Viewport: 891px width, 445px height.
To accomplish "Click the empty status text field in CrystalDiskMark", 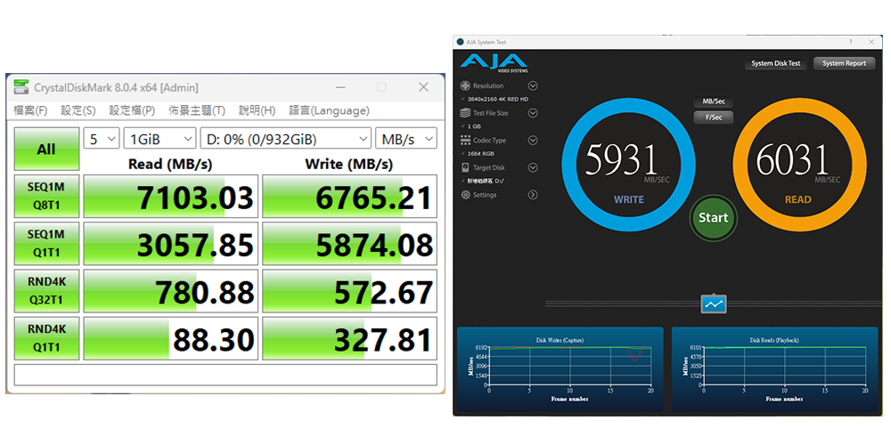I will 225,375.
